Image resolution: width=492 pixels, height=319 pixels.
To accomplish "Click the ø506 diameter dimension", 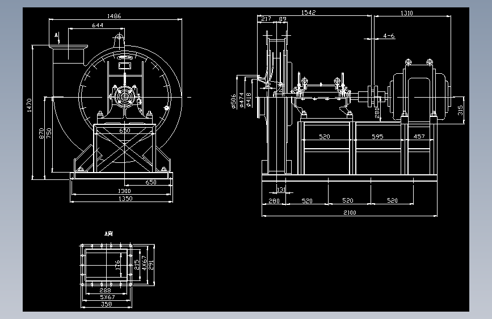I will (233, 102).
